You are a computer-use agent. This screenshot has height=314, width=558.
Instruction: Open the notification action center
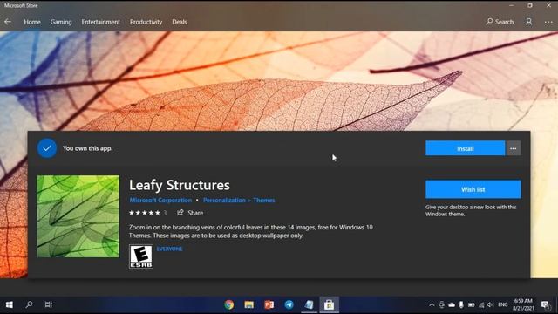[545, 304]
